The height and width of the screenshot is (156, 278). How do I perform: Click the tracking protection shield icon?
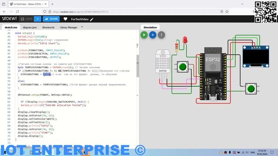[x=45, y=12]
